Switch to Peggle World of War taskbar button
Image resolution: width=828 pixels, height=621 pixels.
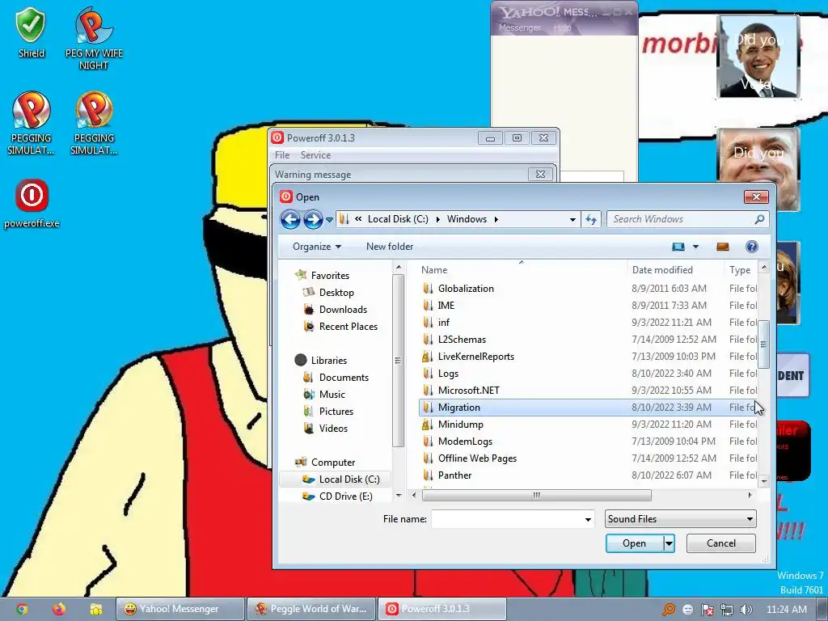311,609
